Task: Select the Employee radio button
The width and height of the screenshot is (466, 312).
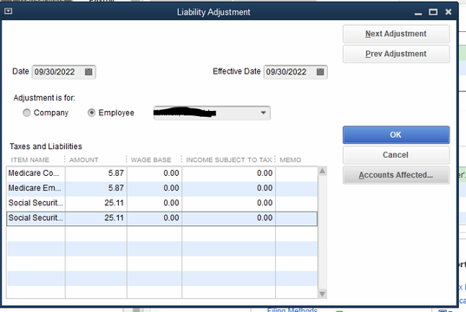Action: 91,113
